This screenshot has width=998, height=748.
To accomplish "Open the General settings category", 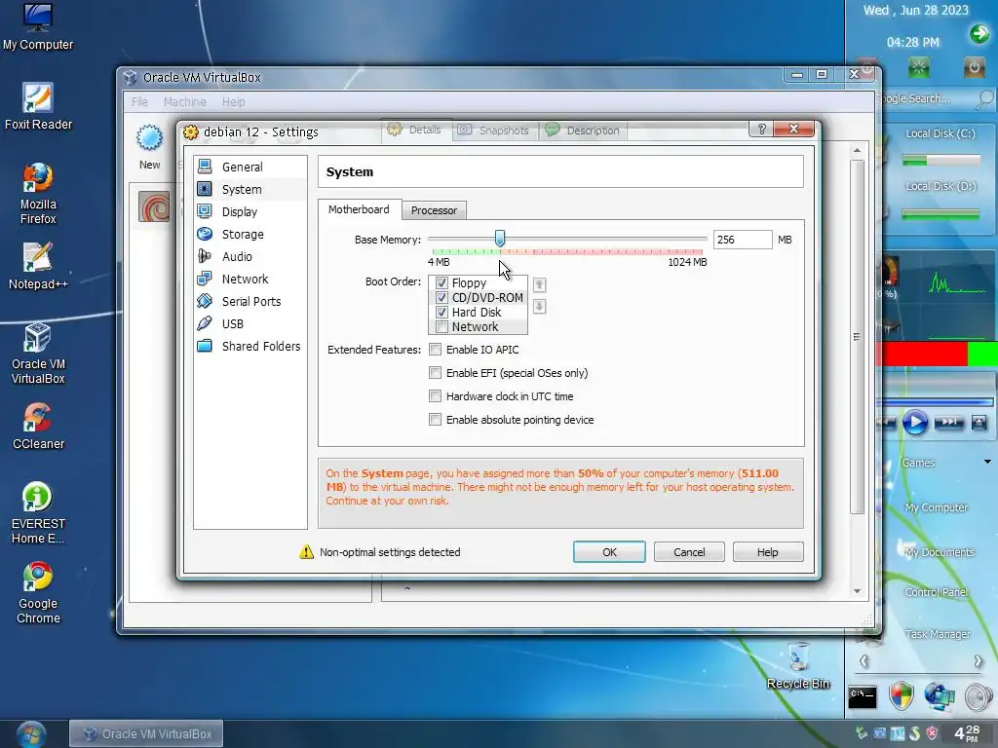I will [249, 167].
